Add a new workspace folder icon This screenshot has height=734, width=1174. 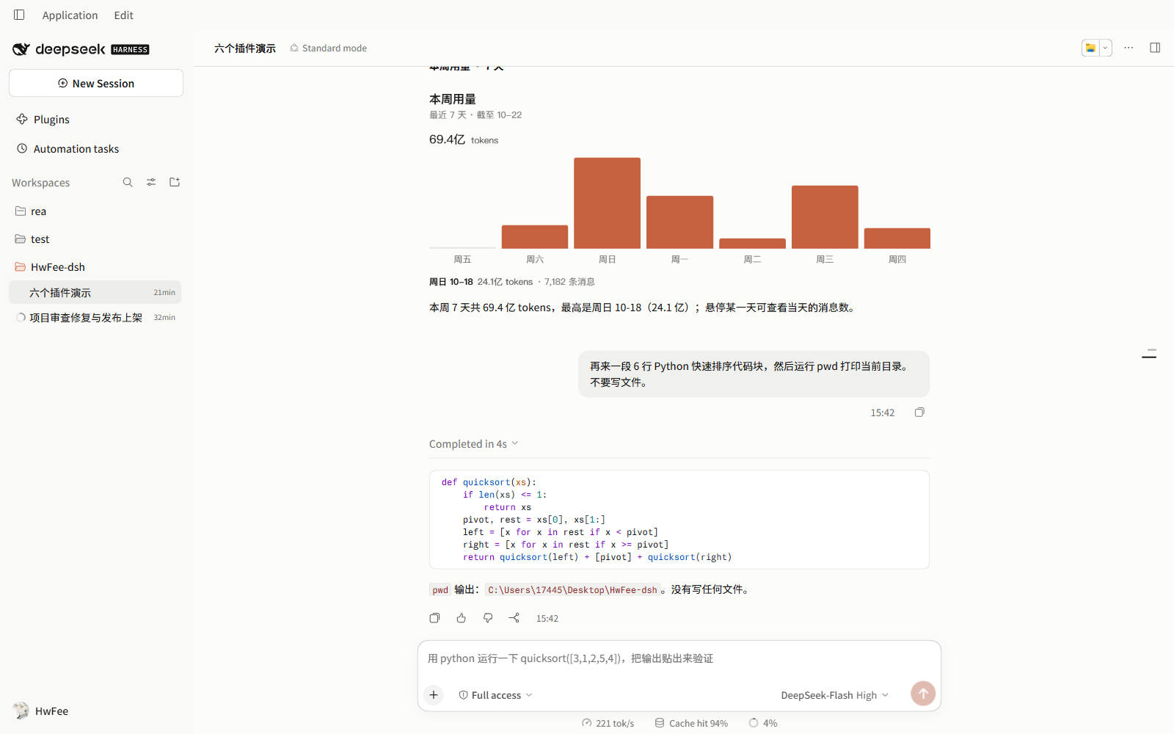click(175, 182)
